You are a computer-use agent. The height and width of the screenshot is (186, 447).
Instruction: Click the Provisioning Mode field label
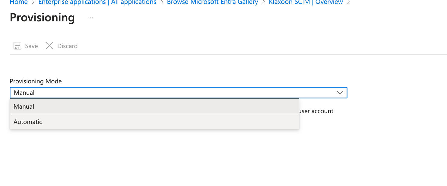(x=36, y=81)
